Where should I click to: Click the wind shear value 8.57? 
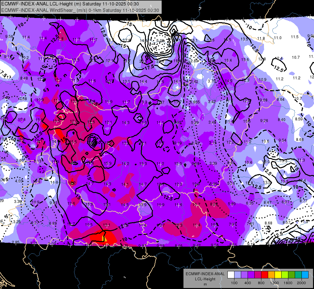(x=286, y=223)
